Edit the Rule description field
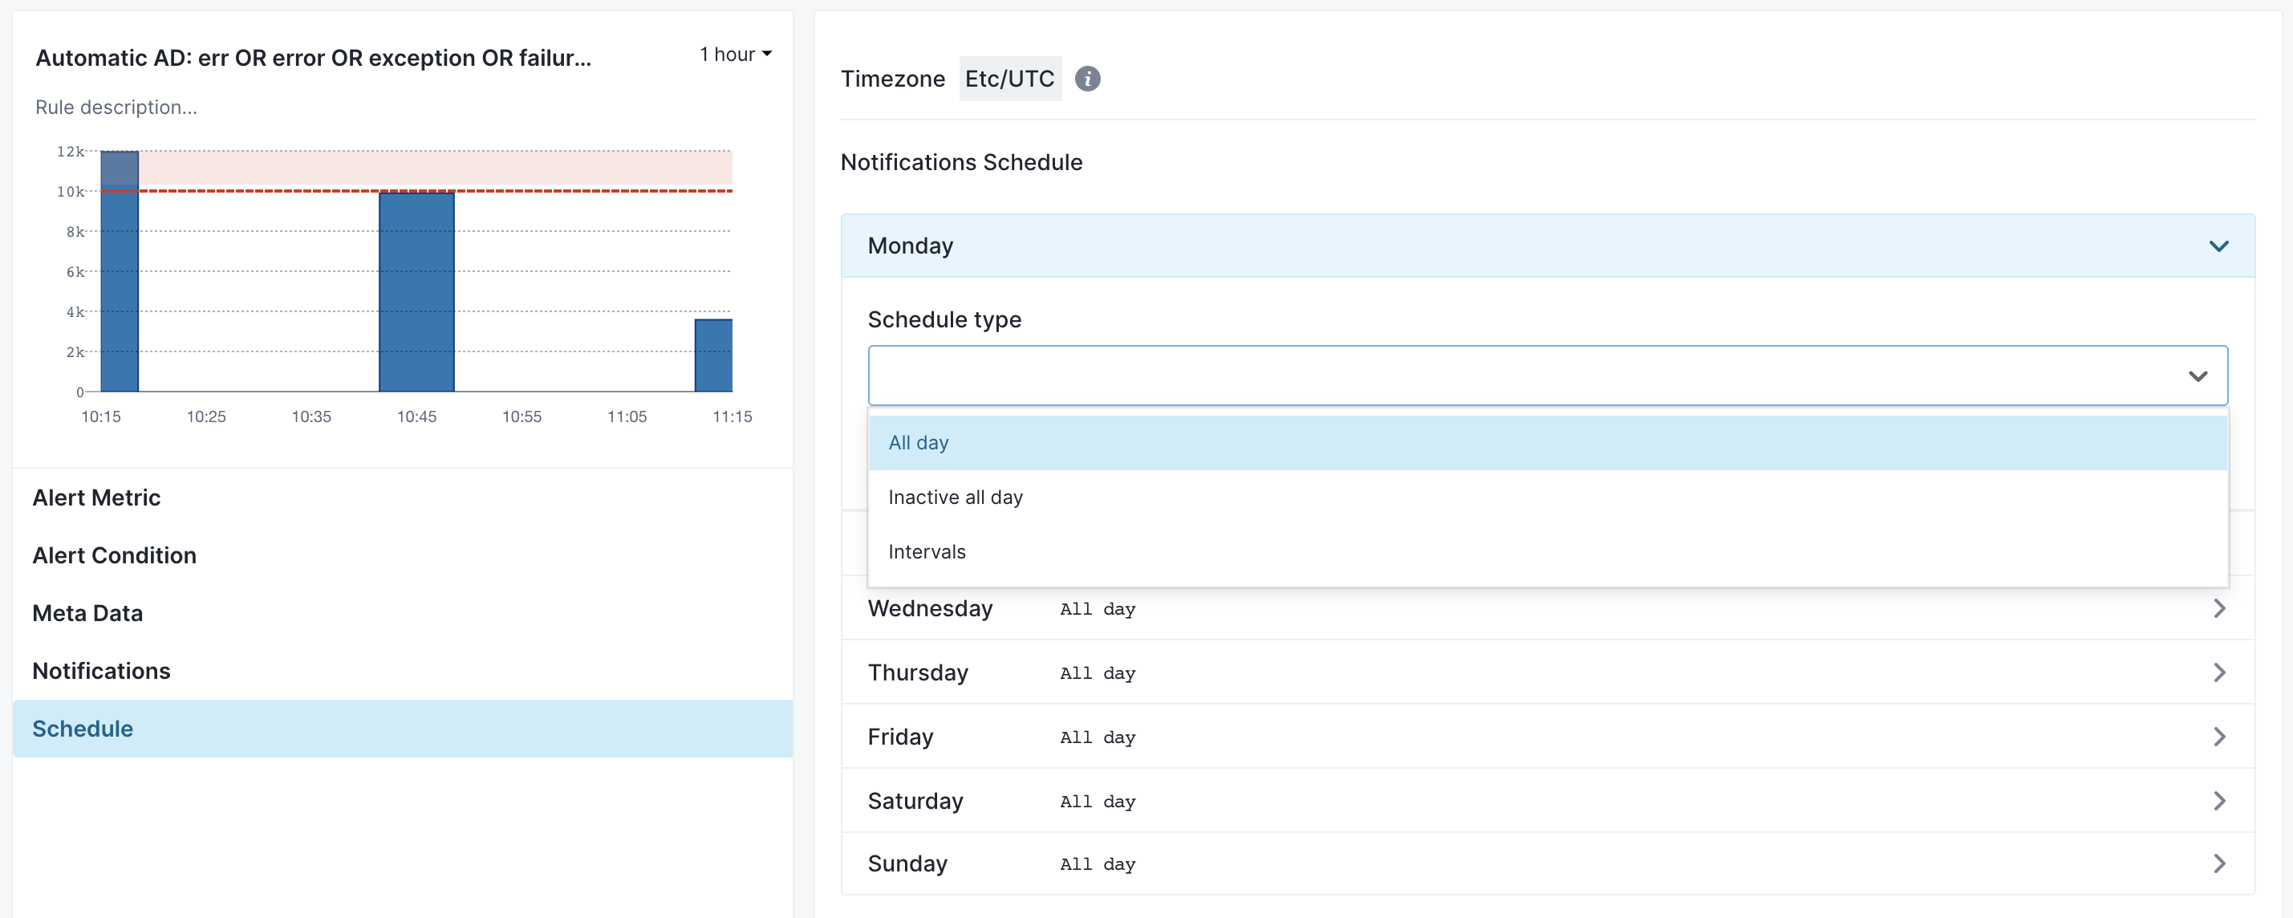Viewport: 2293px width, 918px height. point(116,107)
